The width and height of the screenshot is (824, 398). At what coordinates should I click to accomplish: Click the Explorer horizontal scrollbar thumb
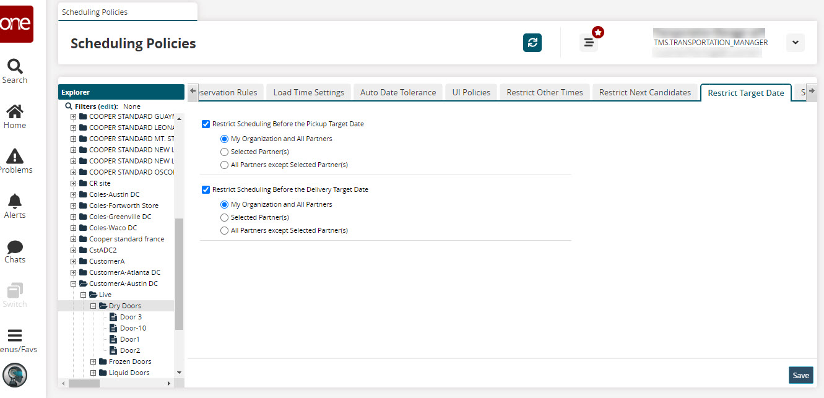[x=85, y=383]
